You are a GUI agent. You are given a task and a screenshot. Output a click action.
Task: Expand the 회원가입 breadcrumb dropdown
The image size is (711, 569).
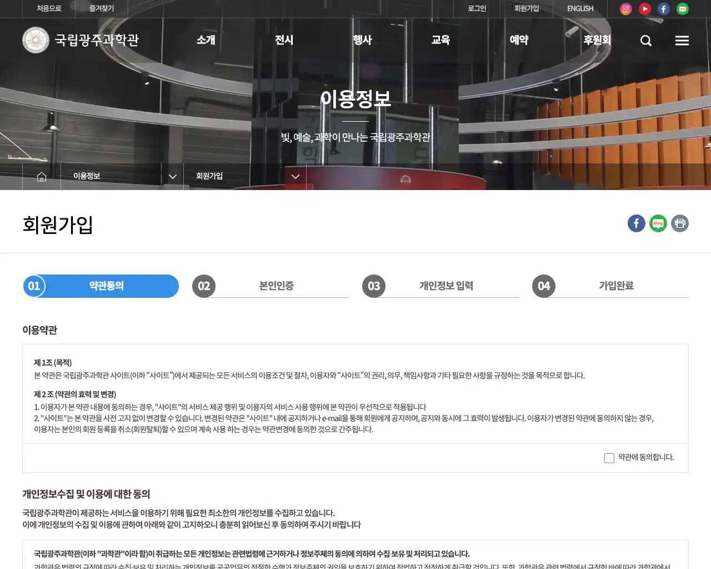coord(295,176)
